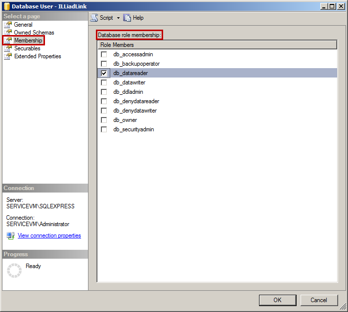This screenshot has height=312, width=348.
Task: Go to the Owned Schemas page
Action: pyautogui.click(x=34, y=33)
